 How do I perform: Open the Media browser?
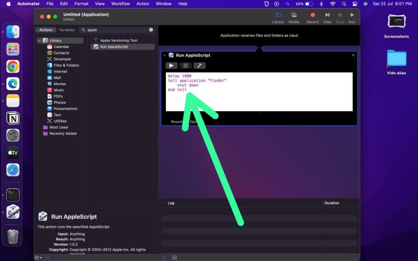293,18
